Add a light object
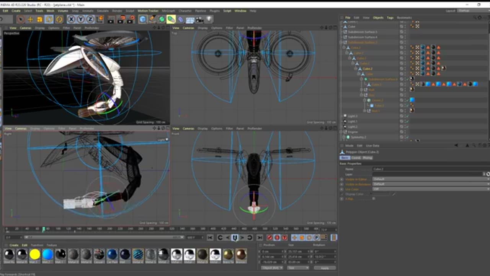 (x=209, y=19)
